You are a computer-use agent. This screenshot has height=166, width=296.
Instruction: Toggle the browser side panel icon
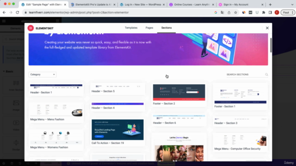click(270, 12)
